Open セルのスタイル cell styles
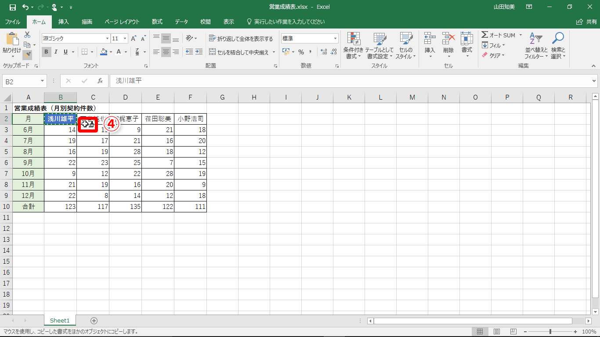The height and width of the screenshot is (337, 600). tap(406, 46)
